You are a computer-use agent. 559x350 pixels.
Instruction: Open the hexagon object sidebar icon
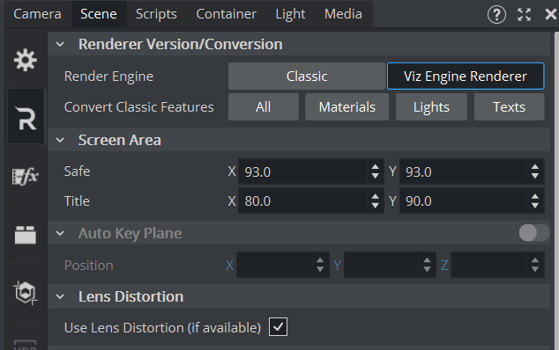pyautogui.click(x=26, y=293)
